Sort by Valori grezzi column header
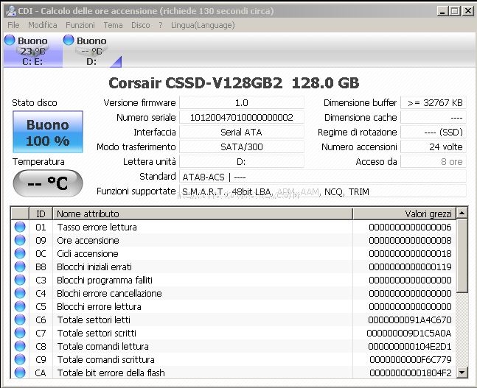The image size is (477, 388). pyautogui.click(x=404, y=214)
